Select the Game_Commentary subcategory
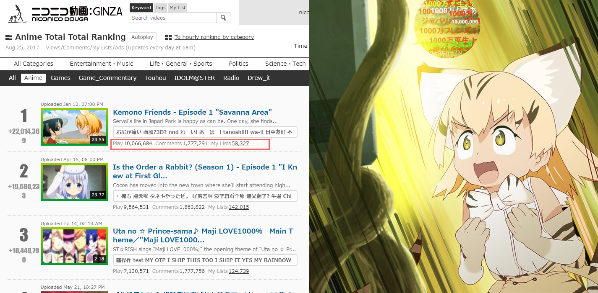Screen dimensions: 598x293 coord(107,78)
